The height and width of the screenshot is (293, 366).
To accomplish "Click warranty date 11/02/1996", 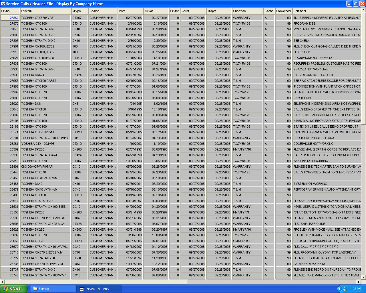I will coord(156,104).
